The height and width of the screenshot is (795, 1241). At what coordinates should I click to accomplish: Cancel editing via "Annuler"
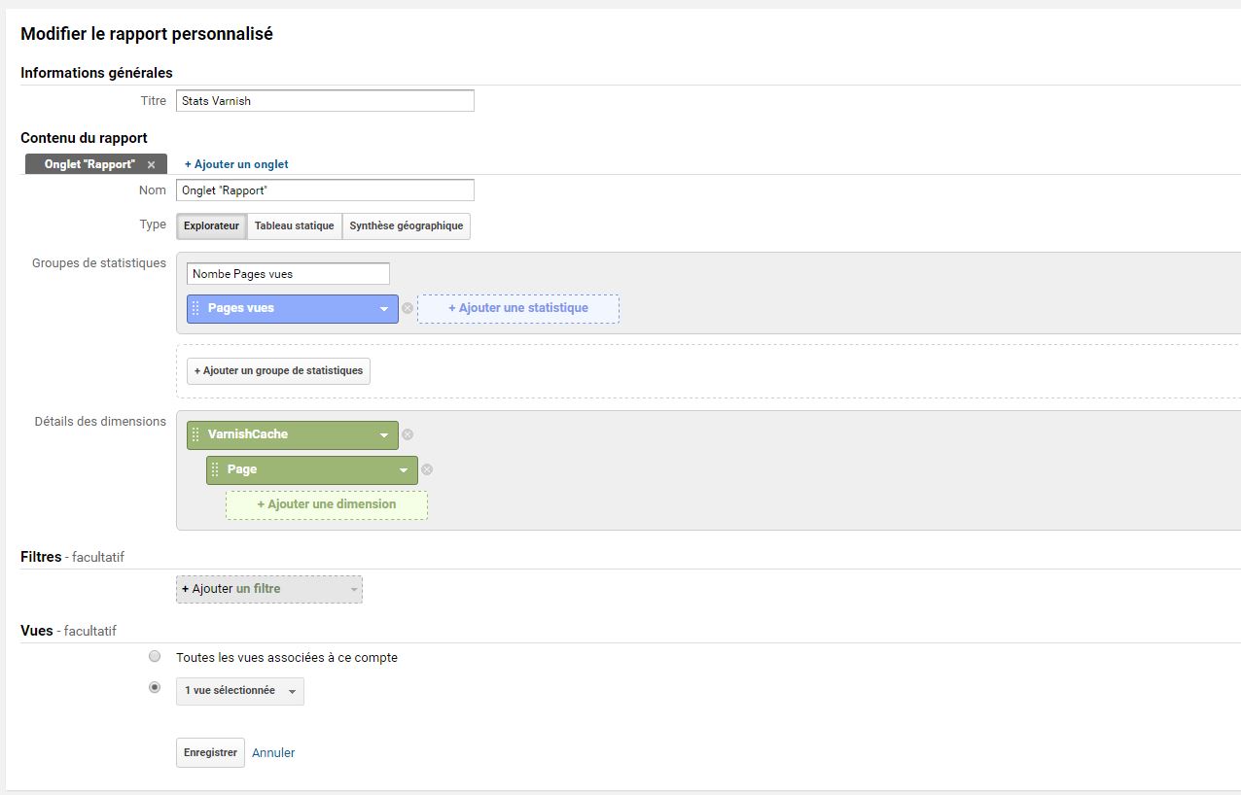click(273, 752)
